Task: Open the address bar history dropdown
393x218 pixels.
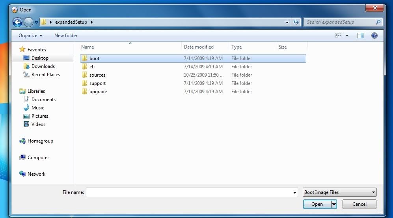Action: coord(287,23)
